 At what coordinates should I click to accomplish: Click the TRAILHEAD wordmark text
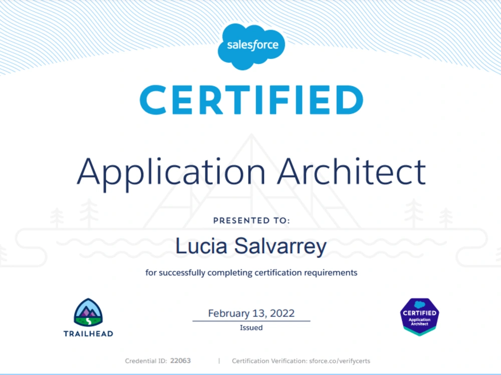[88, 334]
